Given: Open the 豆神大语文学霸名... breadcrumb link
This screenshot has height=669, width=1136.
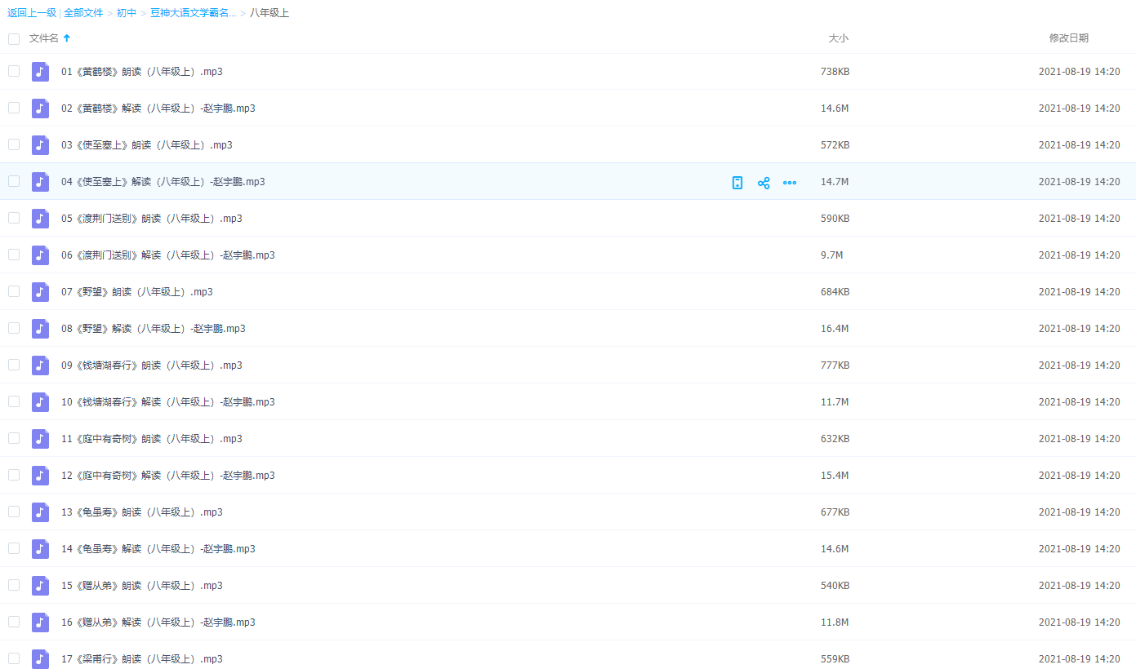Looking at the screenshot, I should [x=193, y=13].
